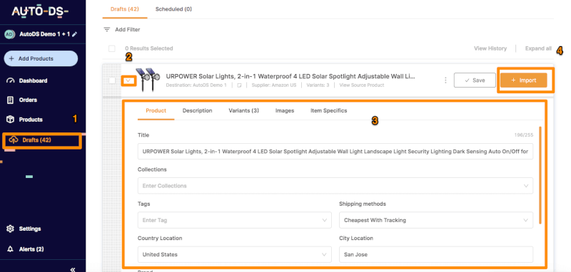571x272 pixels.
Task: Click the AD account avatar
Action: (9, 34)
